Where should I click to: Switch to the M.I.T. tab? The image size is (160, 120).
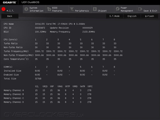click(x=11, y=9)
